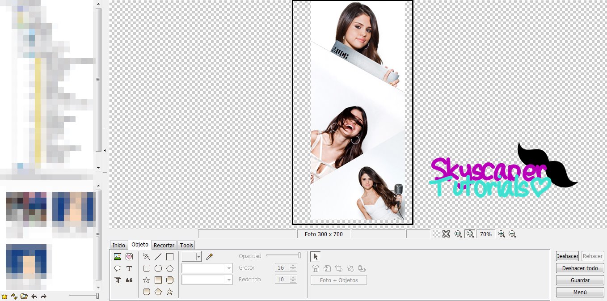Pick the filled circle shape tool
The width and height of the screenshot is (607, 301).
146,292
